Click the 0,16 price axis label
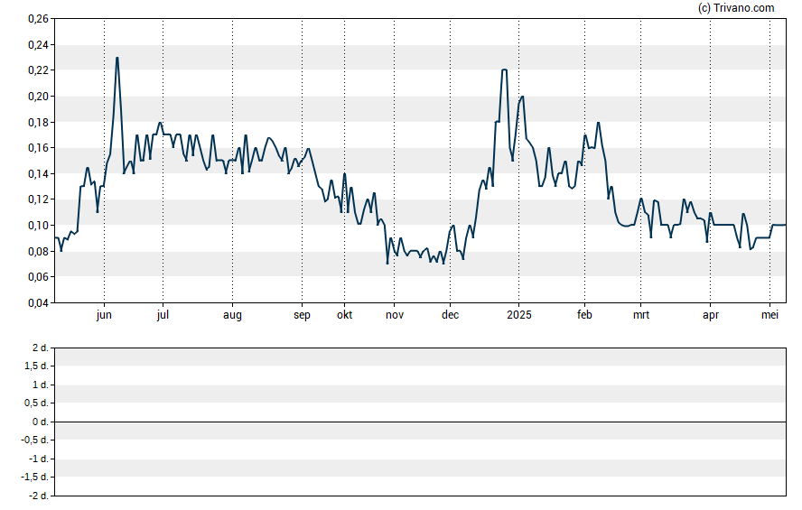This screenshot has height=510, width=802. click(x=38, y=148)
